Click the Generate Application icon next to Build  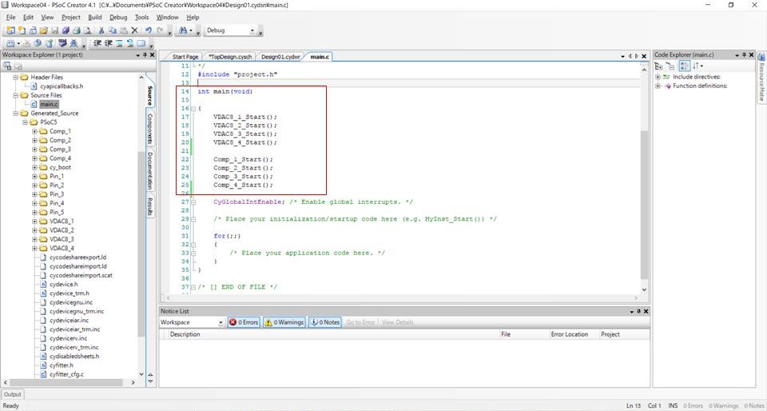pyautogui.click(x=48, y=43)
